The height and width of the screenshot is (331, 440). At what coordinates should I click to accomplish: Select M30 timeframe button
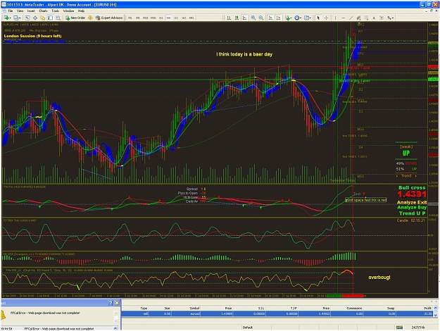pos(153,18)
